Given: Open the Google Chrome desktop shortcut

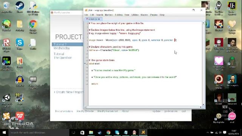Looking at the screenshot, I should [33, 26].
